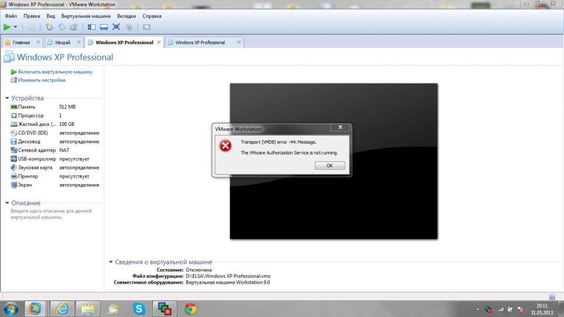This screenshot has height=317, width=564.
Task: Open the Справка menu
Action: pos(152,16)
